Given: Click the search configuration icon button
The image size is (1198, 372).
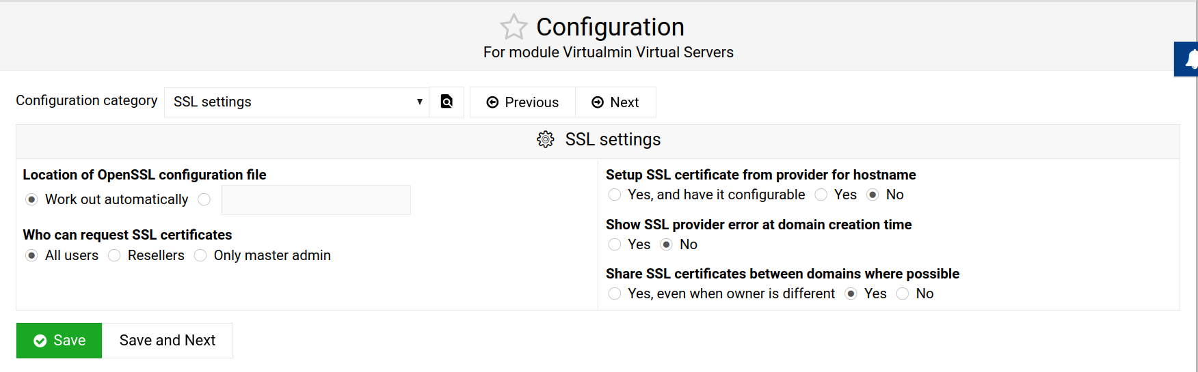Looking at the screenshot, I should tap(447, 102).
